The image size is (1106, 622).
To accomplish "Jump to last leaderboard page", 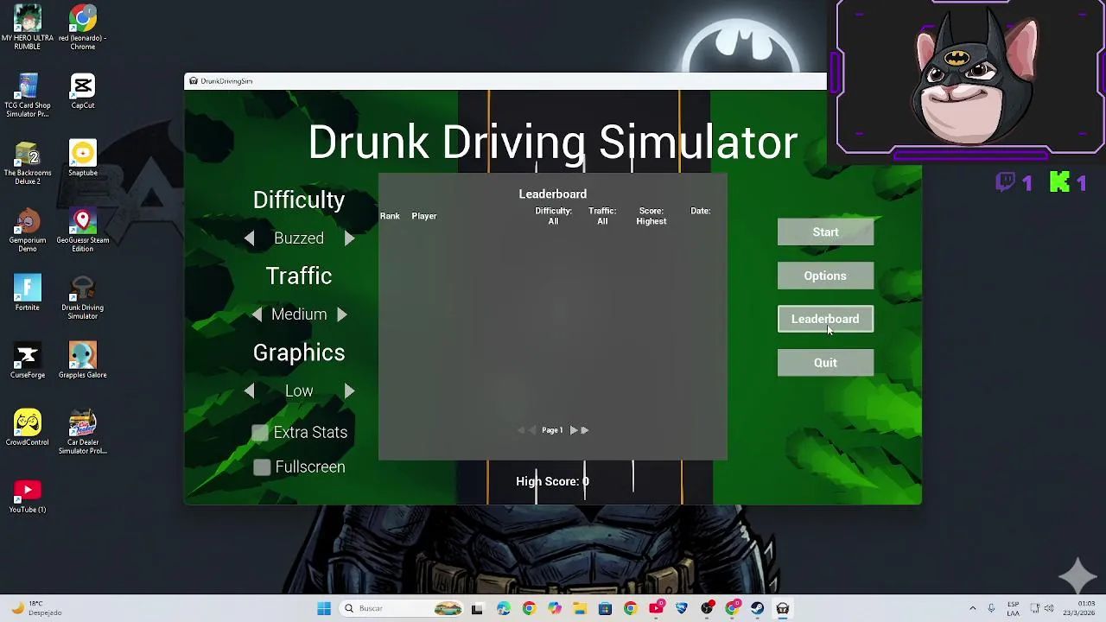I will pos(584,430).
